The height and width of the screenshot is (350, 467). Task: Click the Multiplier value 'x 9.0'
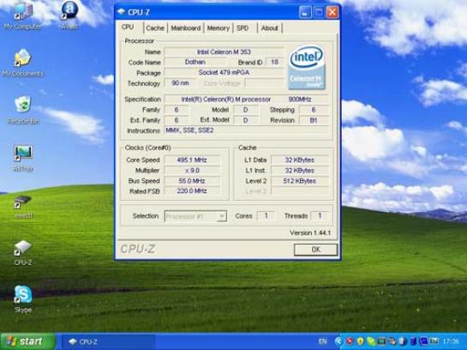tap(192, 171)
